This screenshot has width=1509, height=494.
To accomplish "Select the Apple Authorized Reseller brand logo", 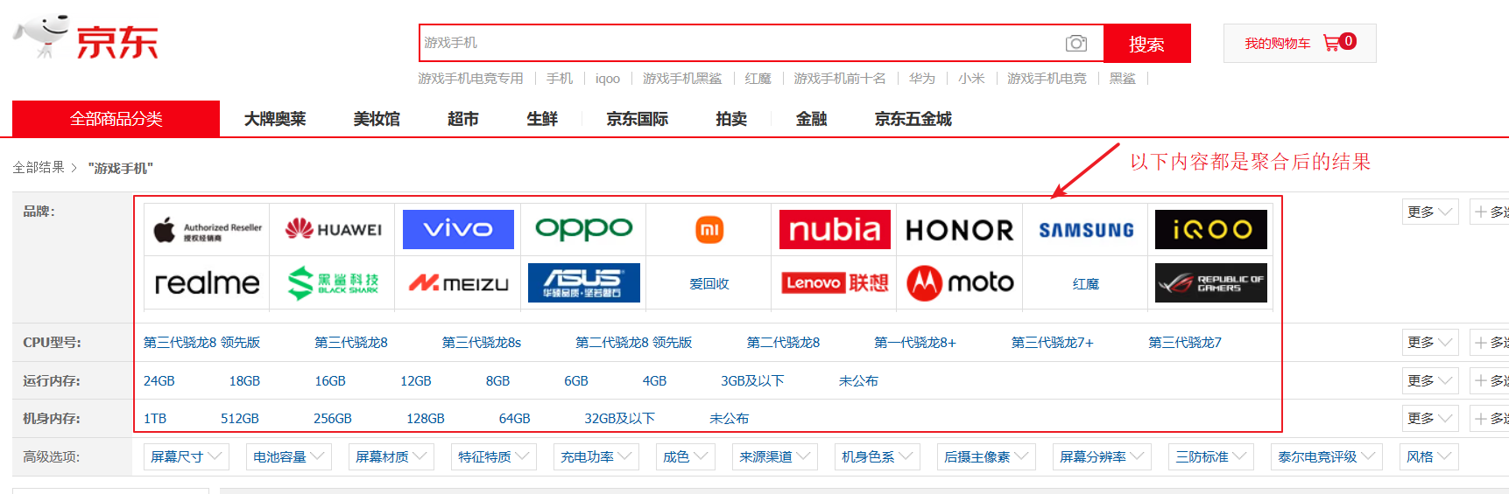I will pyautogui.click(x=208, y=230).
